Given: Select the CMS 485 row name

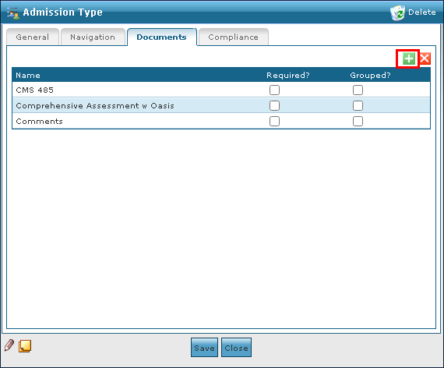Looking at the screenshot, I should coord(34,90).
